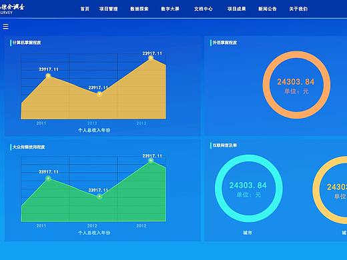
Task: Click the 城市 label under cyan ring
Action: pos(248,233)
